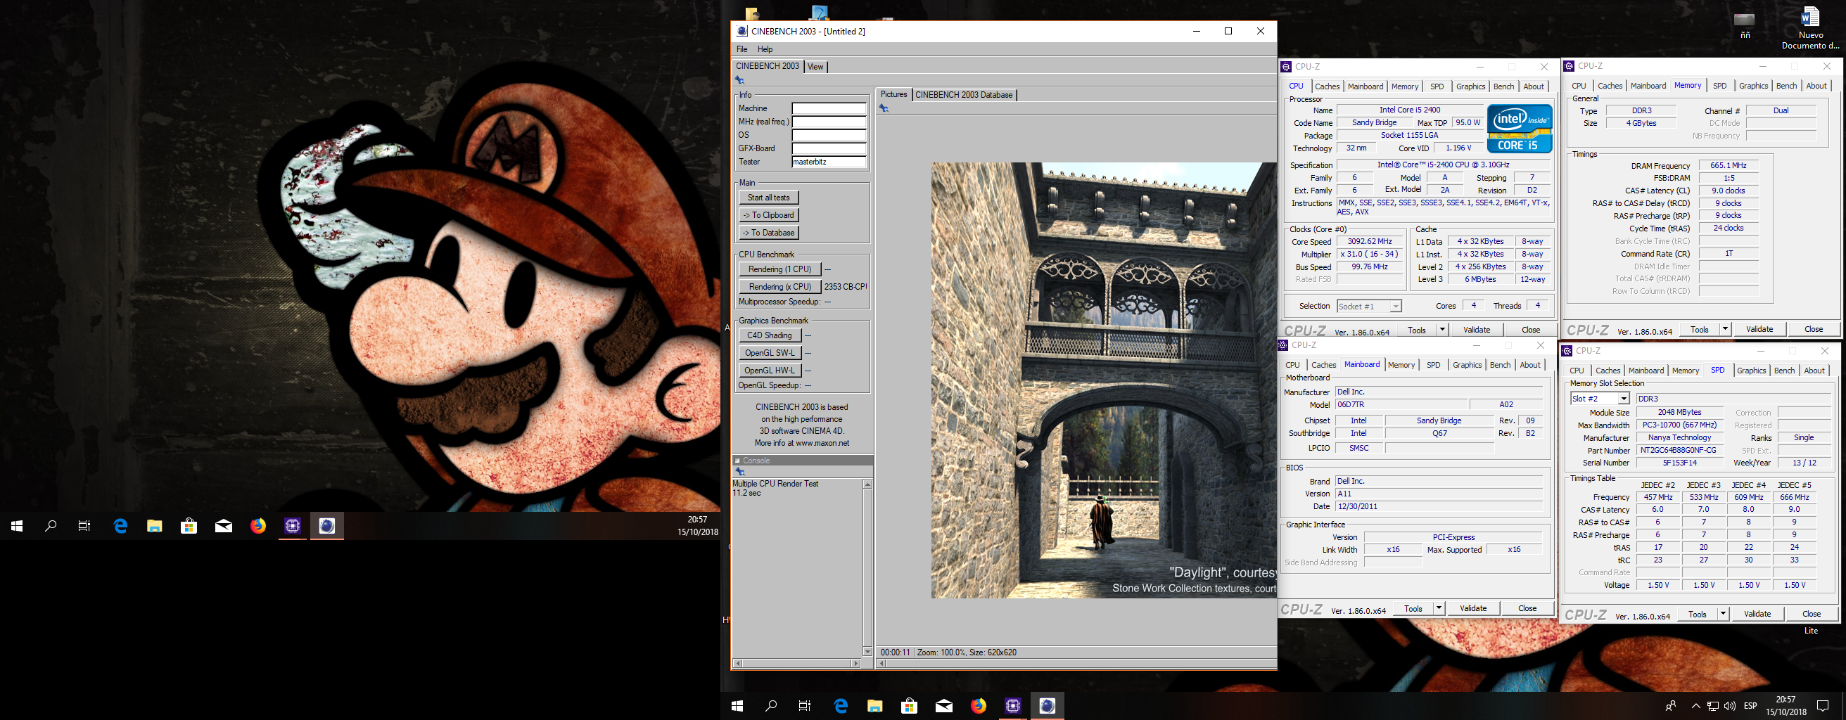Start the C4D Shading test
1846x720 pixels.
(769, 335)
